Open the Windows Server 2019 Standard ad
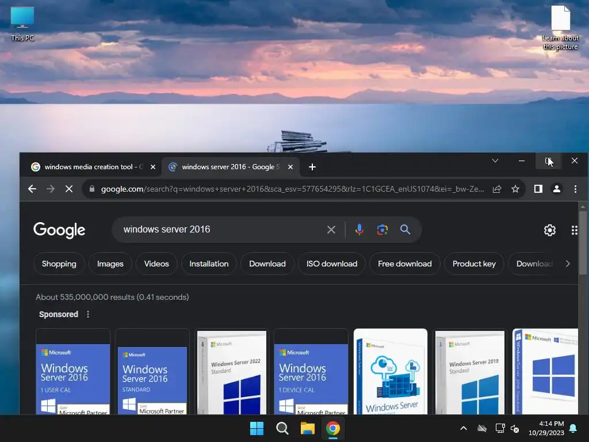This screenshot has height=442, width=589. 469,371
